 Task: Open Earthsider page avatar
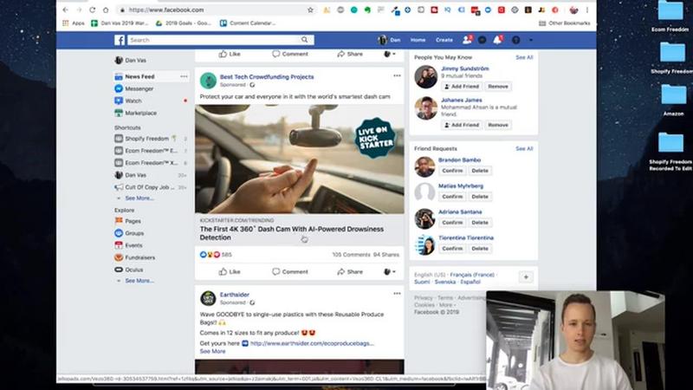coord(208,298)
